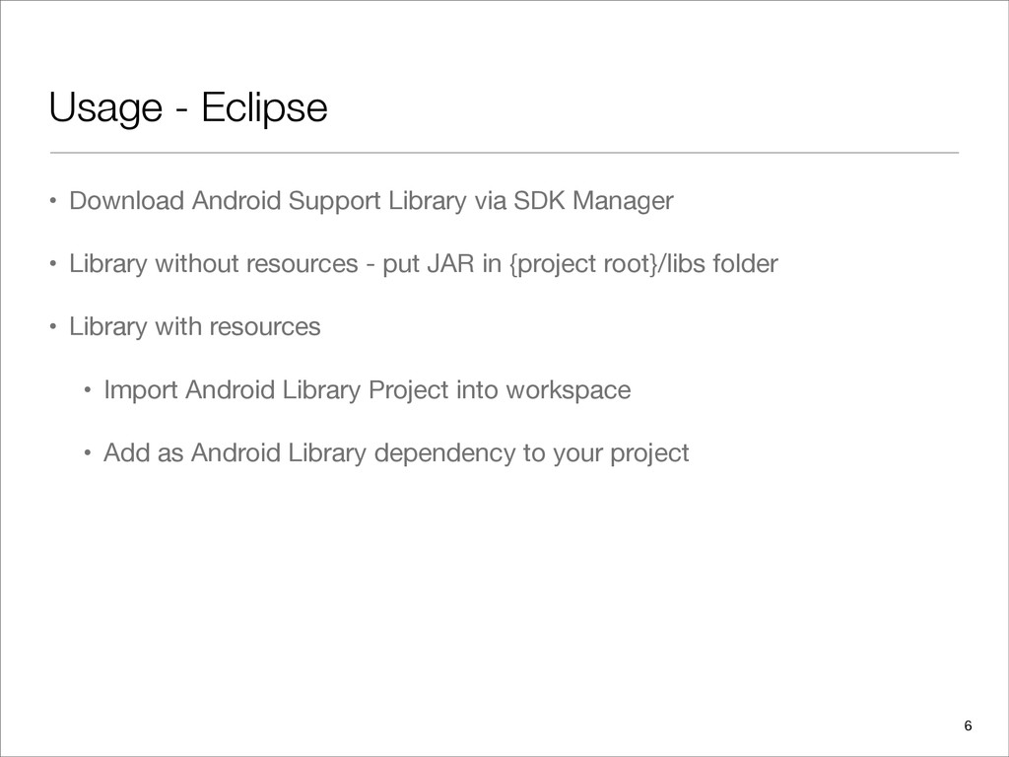1009x757 pixels.
Task: Click the slide page number 6
Action: 968,726
